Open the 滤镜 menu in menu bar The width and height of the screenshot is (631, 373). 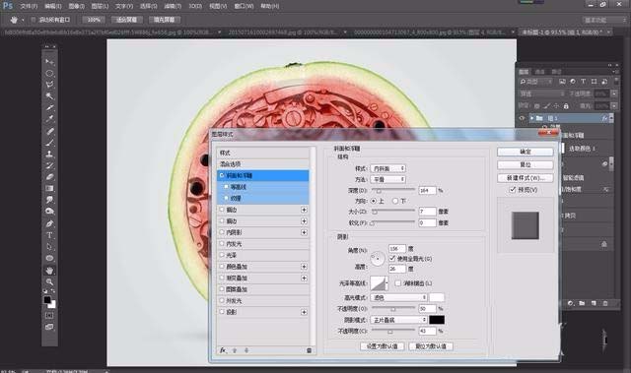[x=173, y=6]
